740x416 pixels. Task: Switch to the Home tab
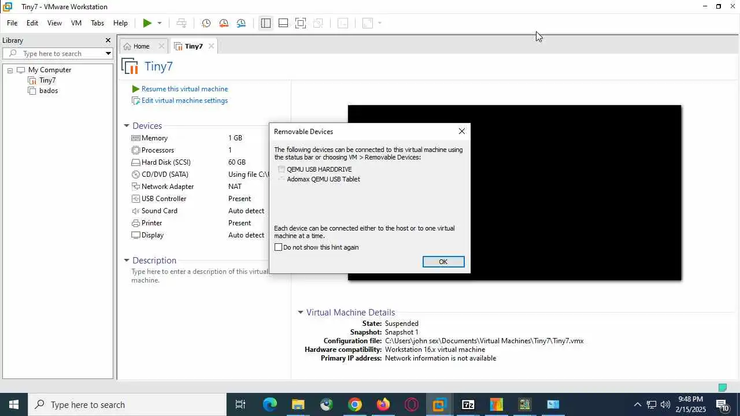(142, 46)
